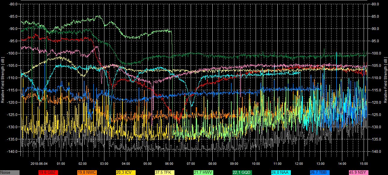Click the -80.0 label on left axis
The image size is (388, 175).
point(13,4)
